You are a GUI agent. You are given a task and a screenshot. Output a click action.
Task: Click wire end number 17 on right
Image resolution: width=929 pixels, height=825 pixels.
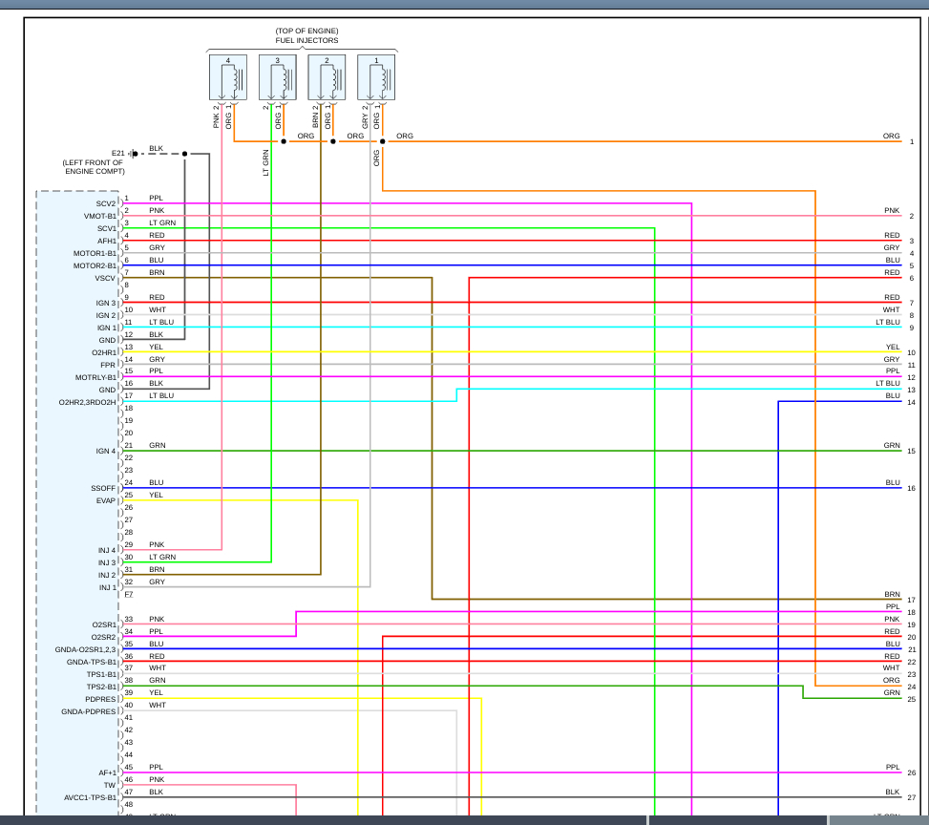912,601
